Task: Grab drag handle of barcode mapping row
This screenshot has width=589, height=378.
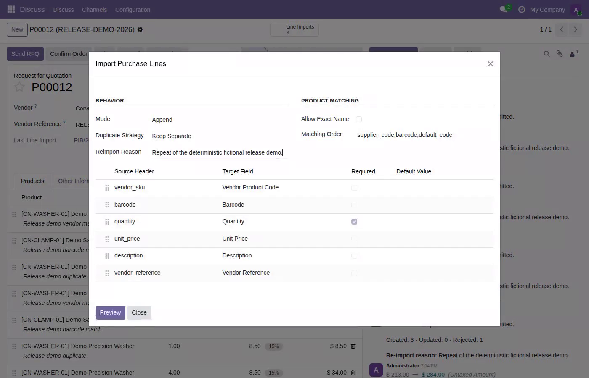Action: [x=107, y=205]
